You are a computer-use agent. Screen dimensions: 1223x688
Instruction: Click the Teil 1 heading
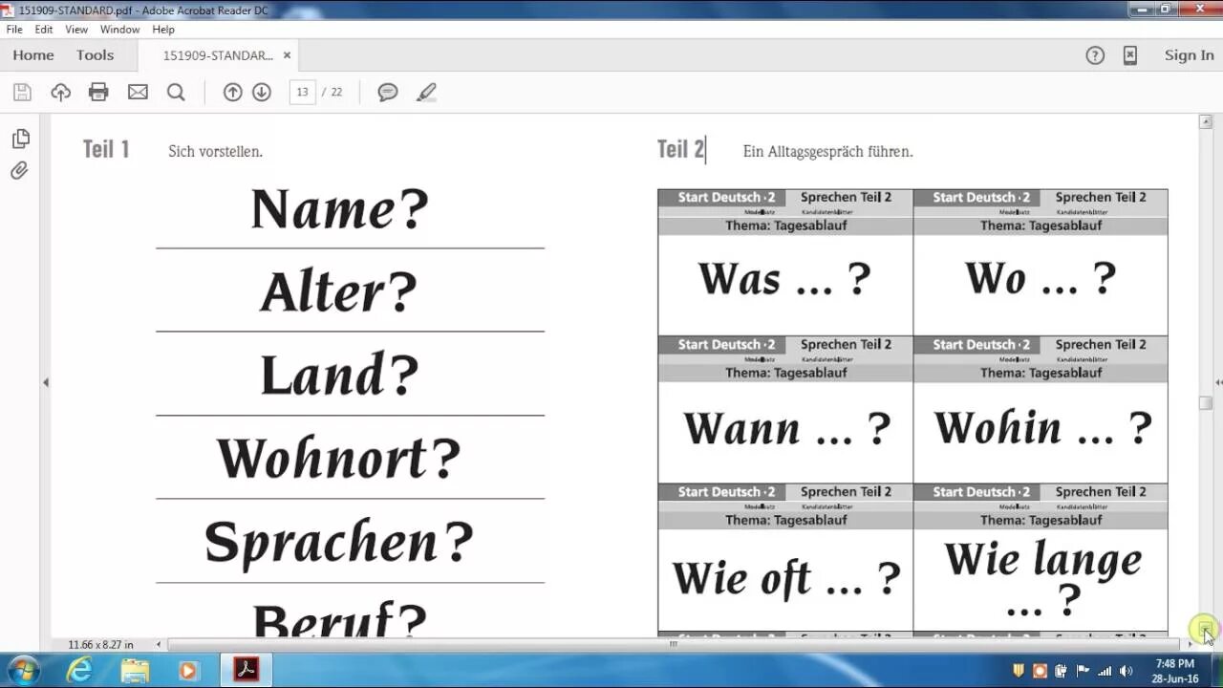point(105,149)
